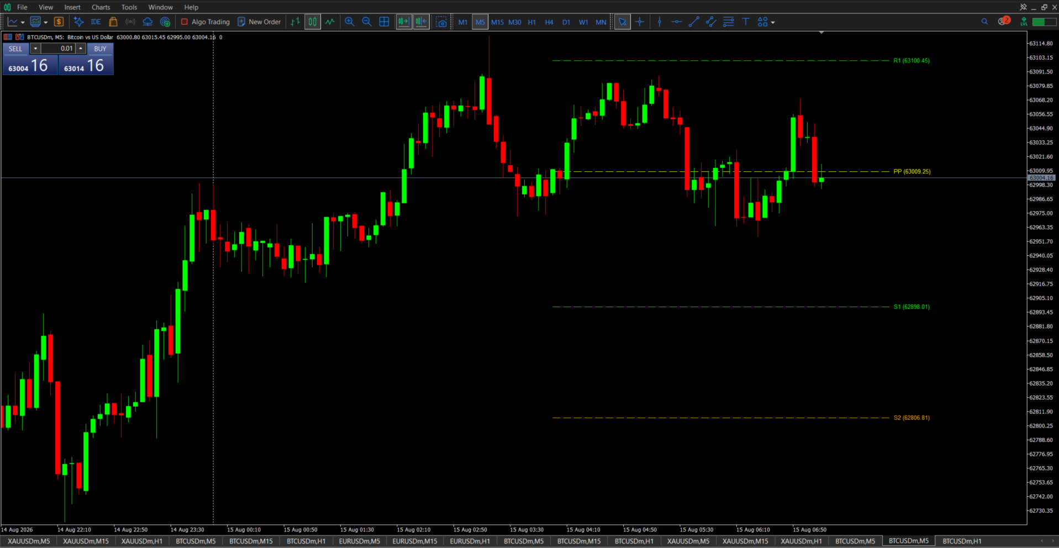The width and height of the screenshot is (1059, 548).
Task: Open the Insert menu
Action: coord(72,7)
